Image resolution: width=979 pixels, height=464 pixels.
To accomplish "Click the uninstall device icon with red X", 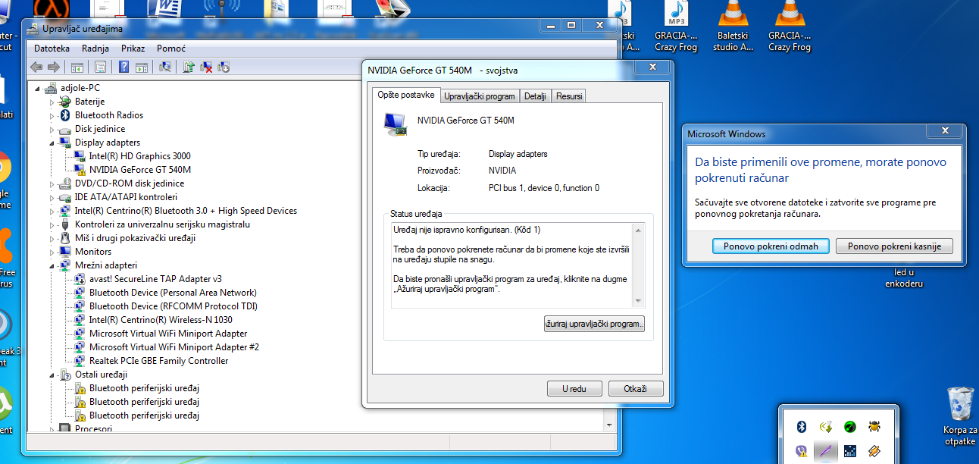I will point(206,67).
